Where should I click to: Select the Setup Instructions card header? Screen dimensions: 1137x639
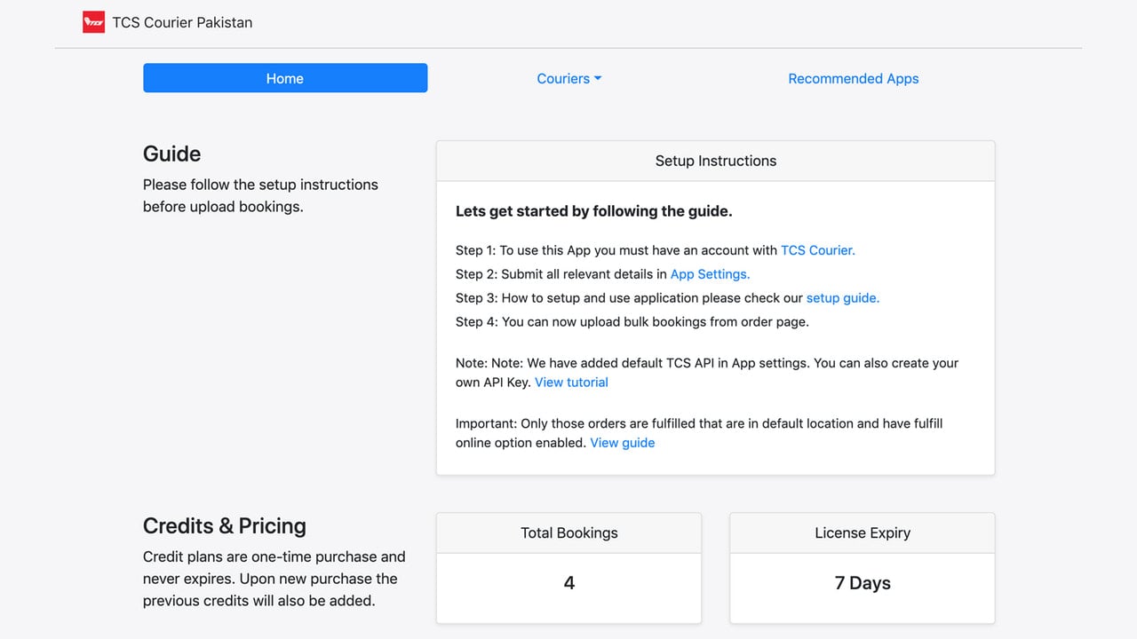click(x=716, y=161)
